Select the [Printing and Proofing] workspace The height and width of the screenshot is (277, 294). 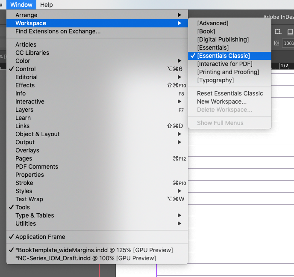(x=230, y=72)
